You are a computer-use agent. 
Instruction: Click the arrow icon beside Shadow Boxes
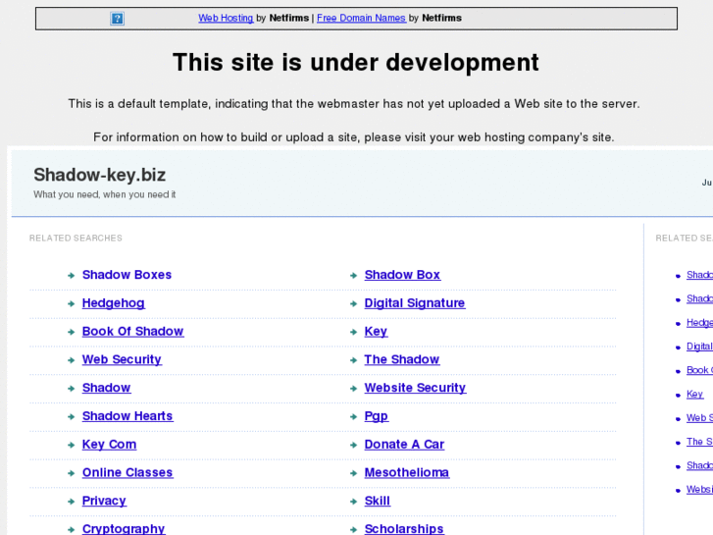click(x=71, y=275)
